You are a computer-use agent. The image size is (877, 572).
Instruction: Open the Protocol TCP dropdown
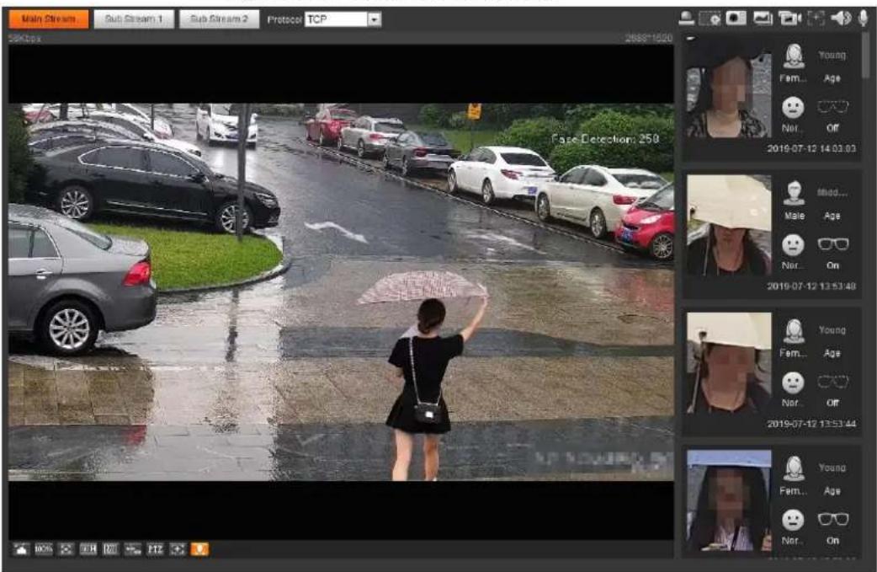[x=343, y=19]
